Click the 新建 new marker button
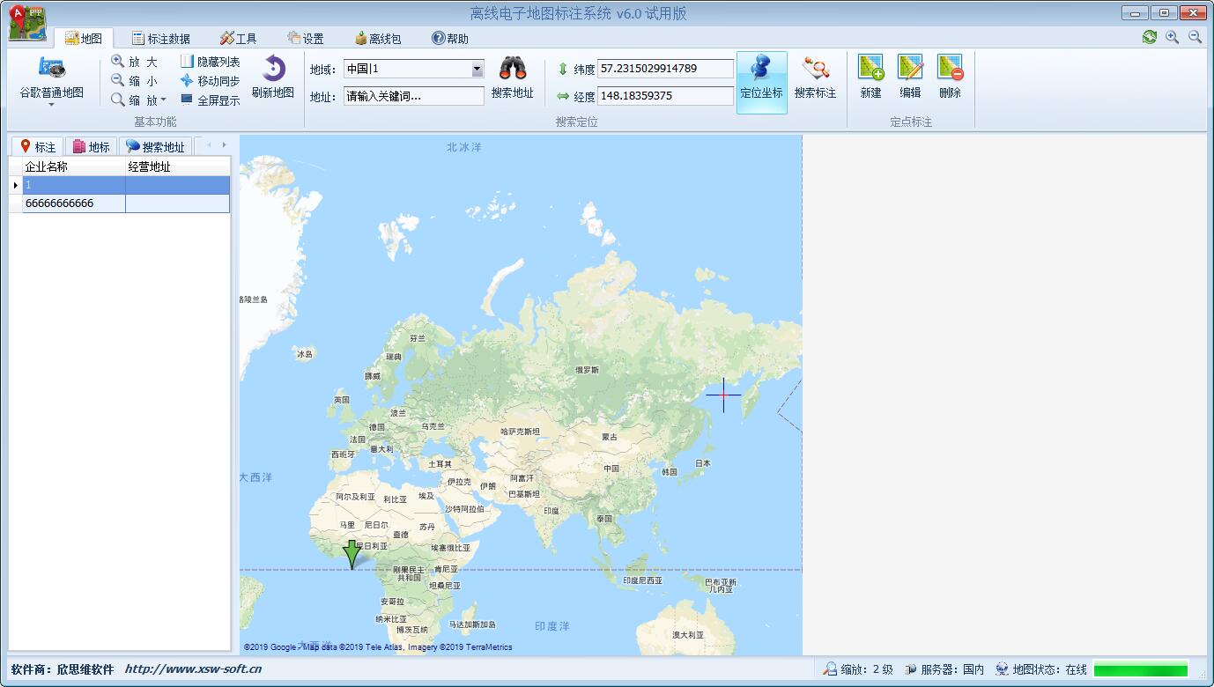This screenshot has width=1214, height=687. click(x=870, y=78)
